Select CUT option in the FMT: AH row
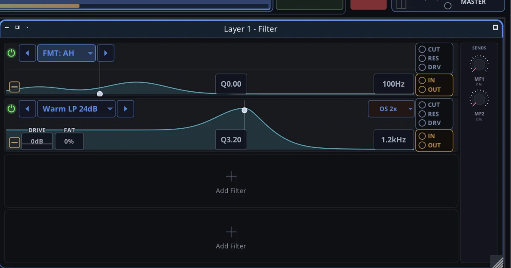 [429, 49]
